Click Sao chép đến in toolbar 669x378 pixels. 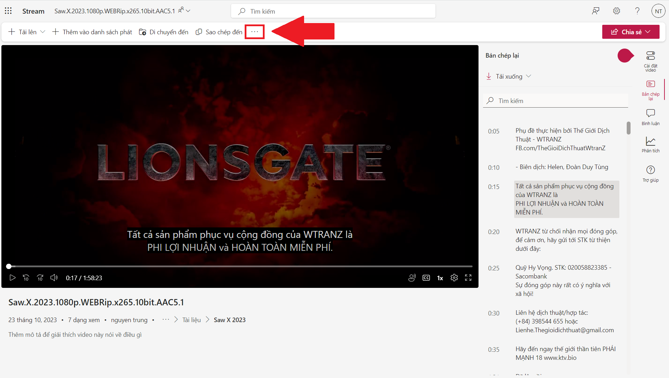(x=219, y=32)
